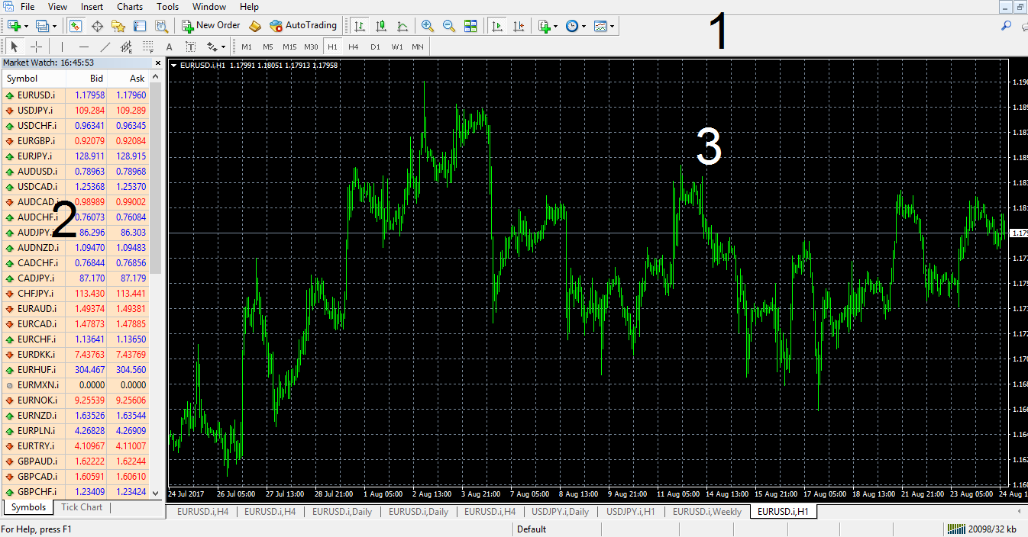Zoom in on the chart

427,25
